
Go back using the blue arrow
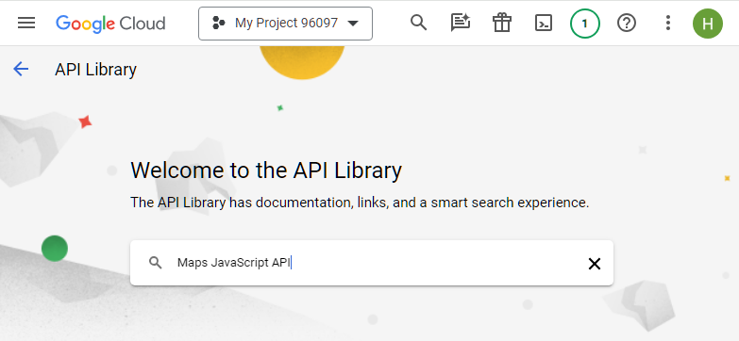pyautogui.click(x=21, y=69)
